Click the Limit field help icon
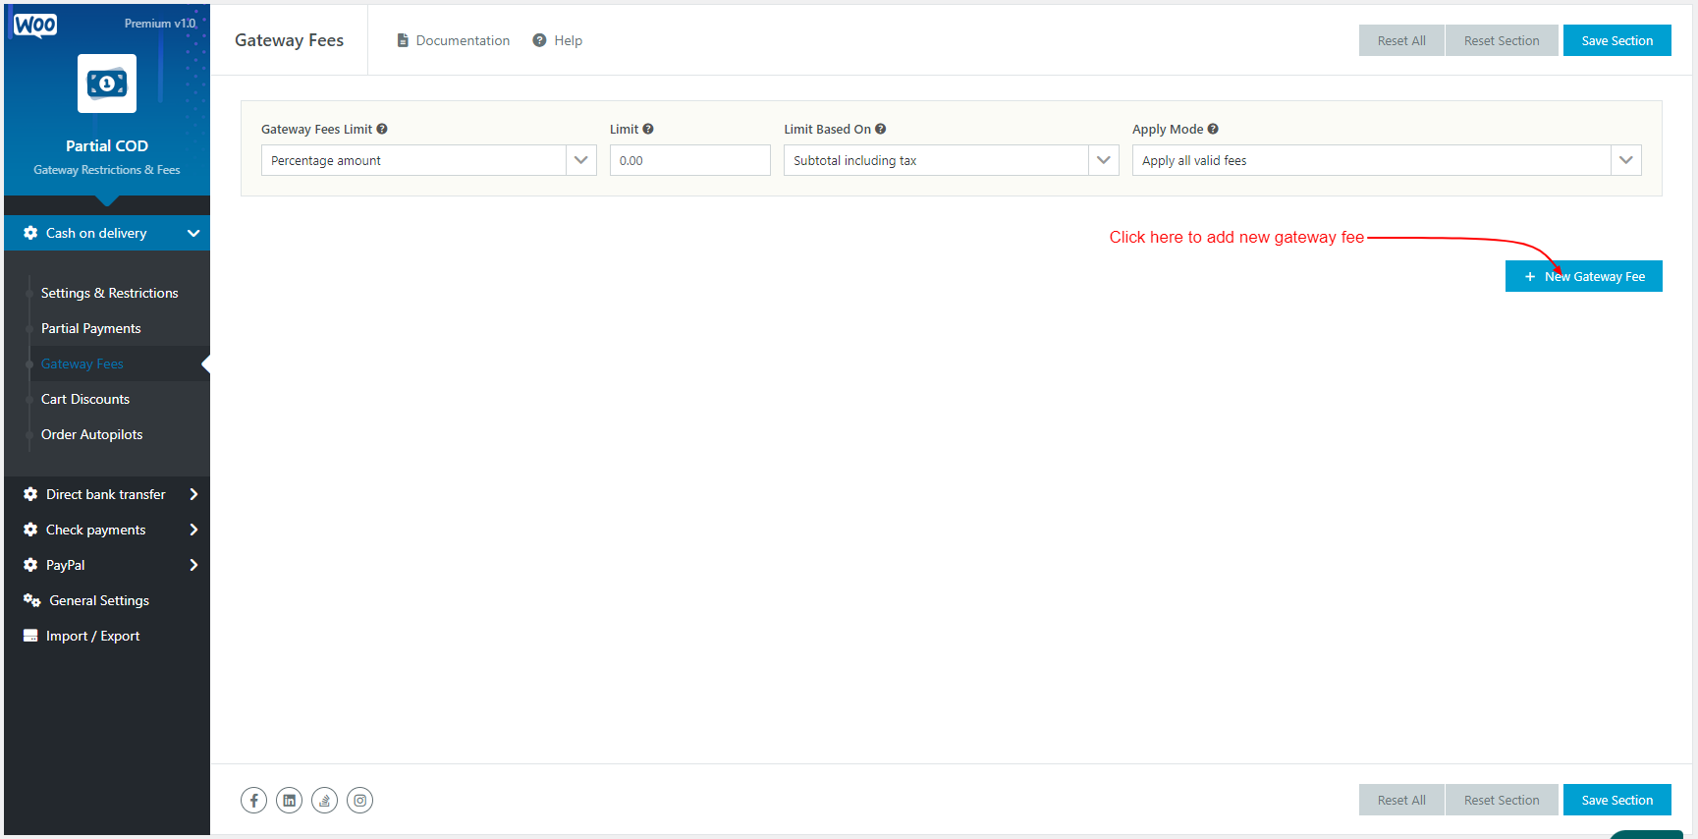The height and width of the screenshot is (839, 1698). point(648,129)
